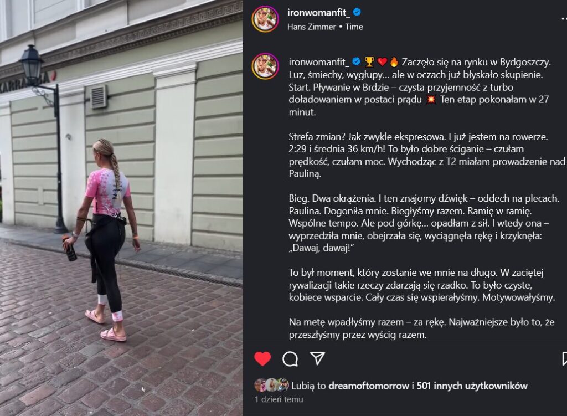Open dreamoftomorrow profile from likes
567x416 pixels.
[368, 386]
